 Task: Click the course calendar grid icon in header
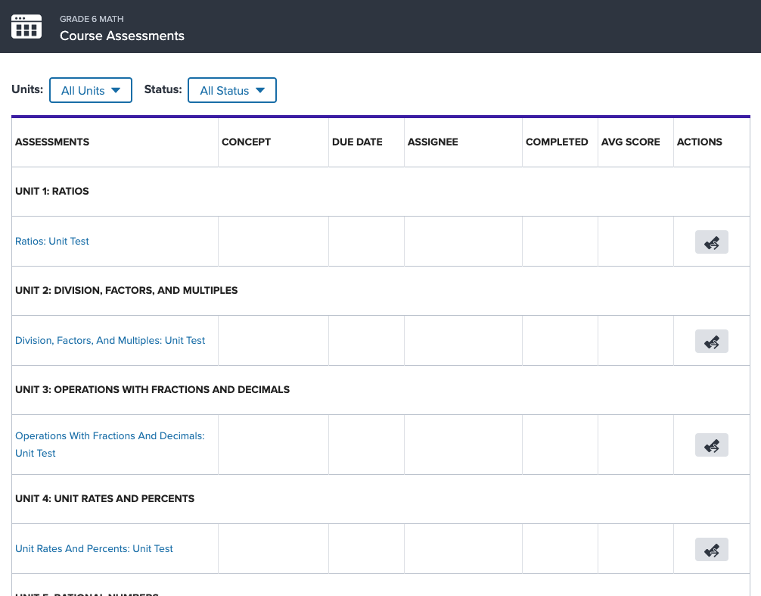(26, 27)
